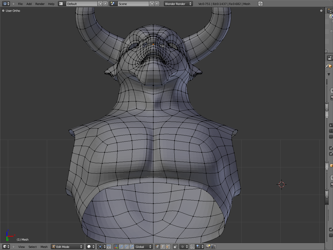Click the OpenGL render camera icon
The height and width of the screenshot is (250, 333).
[x=208, y=247]
